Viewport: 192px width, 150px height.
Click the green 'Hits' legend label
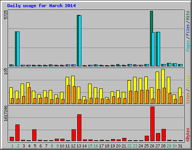pos(187,15)
